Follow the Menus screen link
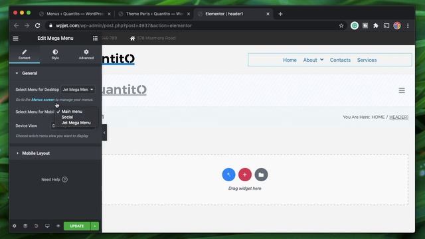The image size is (425, 239). tap(42, 100)
